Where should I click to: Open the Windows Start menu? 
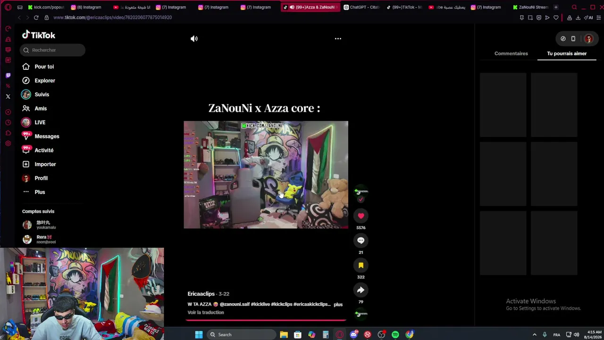coord(199,335)
